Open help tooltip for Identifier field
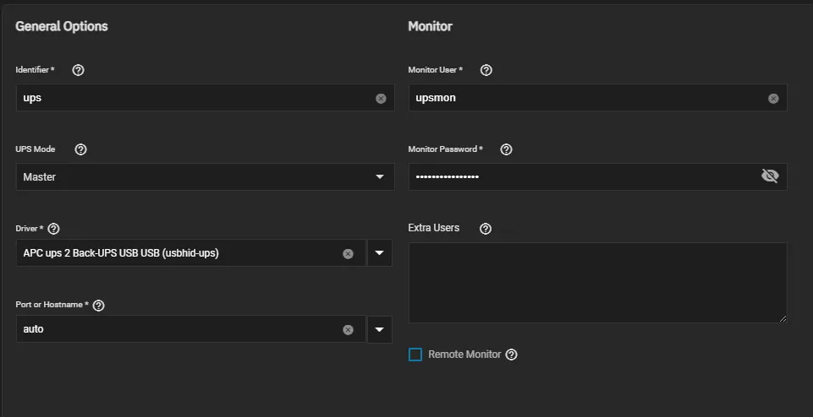 78,70
